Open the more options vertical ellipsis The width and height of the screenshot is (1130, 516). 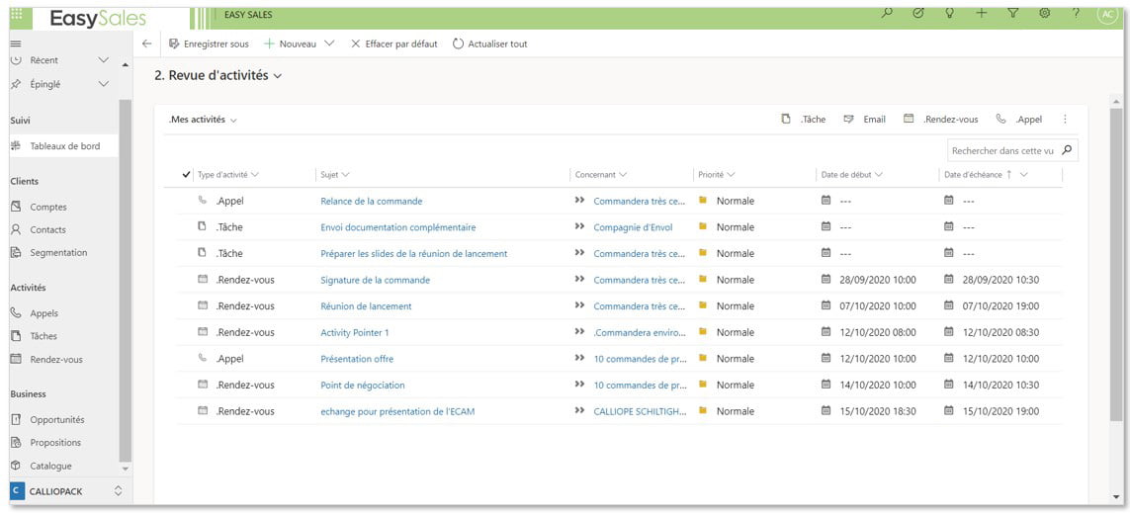click(1065, 119)
